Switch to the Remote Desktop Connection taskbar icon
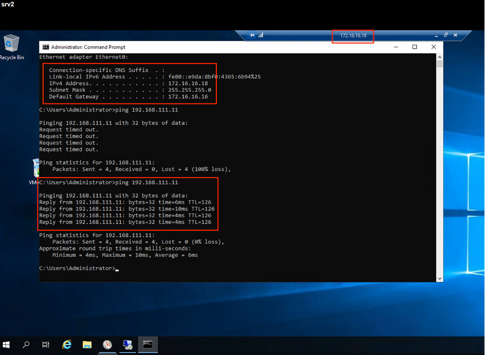485x355 pixels. (x=128, y=345)
